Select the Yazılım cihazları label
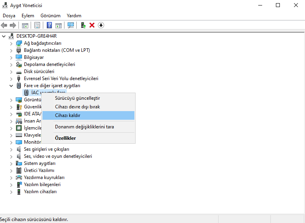The height and width of the screenshot is (223, 305). click(x=40, y=192)
